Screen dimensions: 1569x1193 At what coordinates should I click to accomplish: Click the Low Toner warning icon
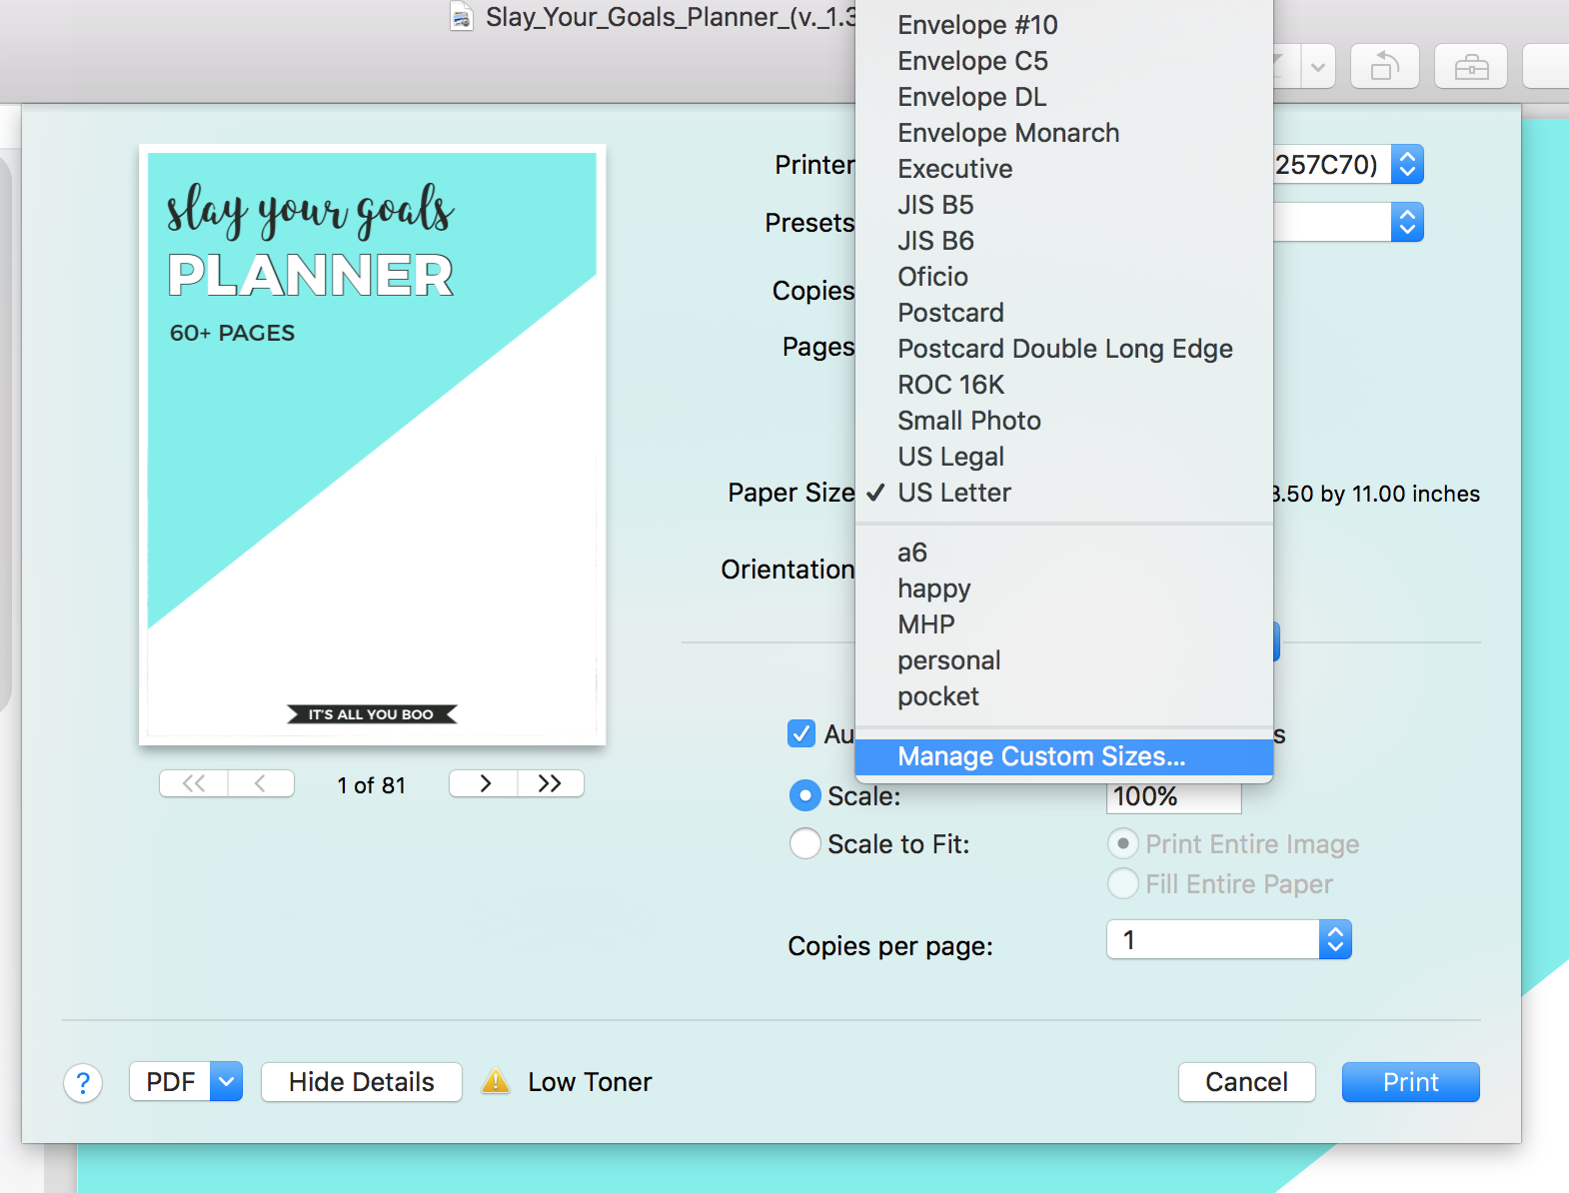pos(496,1082)
